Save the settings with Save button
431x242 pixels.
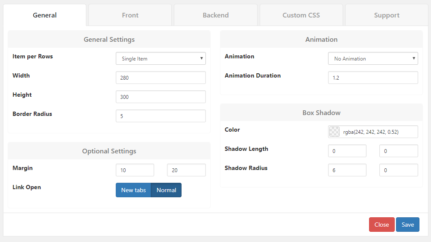pyautogui.click(x=408, y=225)
